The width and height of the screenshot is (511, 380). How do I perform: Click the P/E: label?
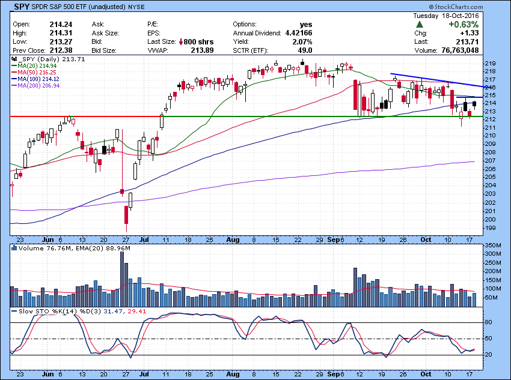153,25
